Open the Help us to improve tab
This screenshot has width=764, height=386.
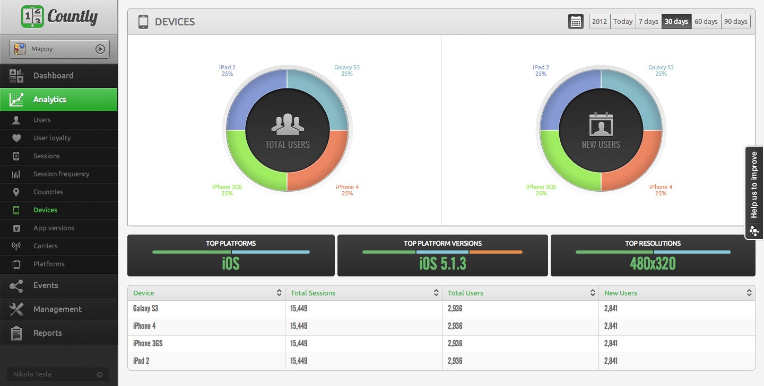[754, 193]
